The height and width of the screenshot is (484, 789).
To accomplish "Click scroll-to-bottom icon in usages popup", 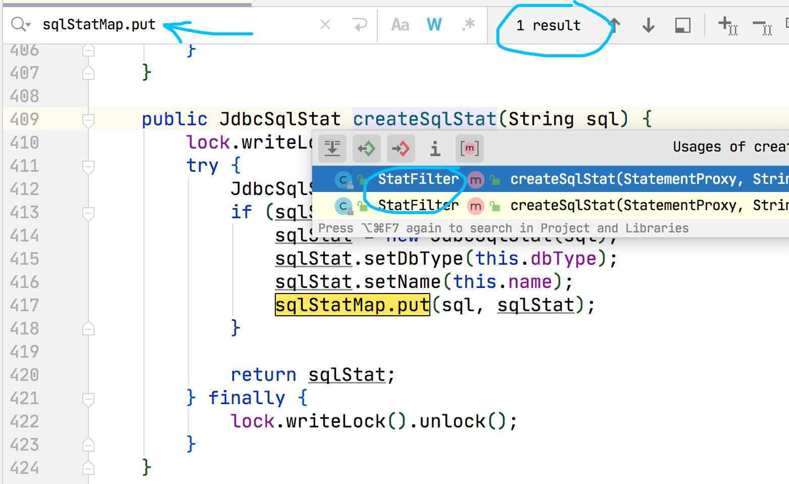I will [x=332, y=149].
